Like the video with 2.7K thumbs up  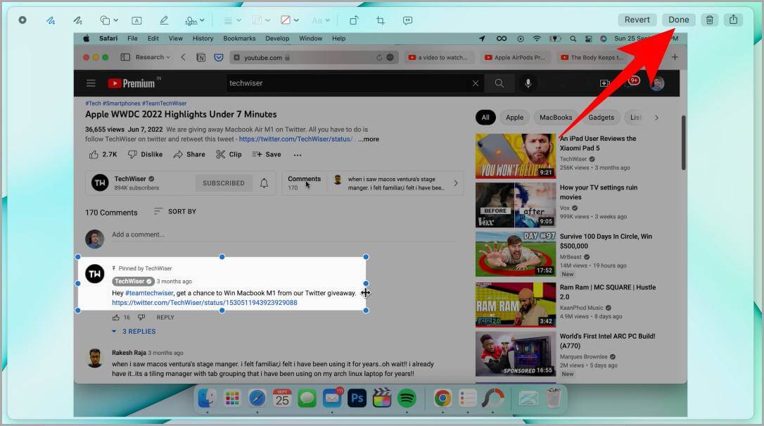coord(103,154)
